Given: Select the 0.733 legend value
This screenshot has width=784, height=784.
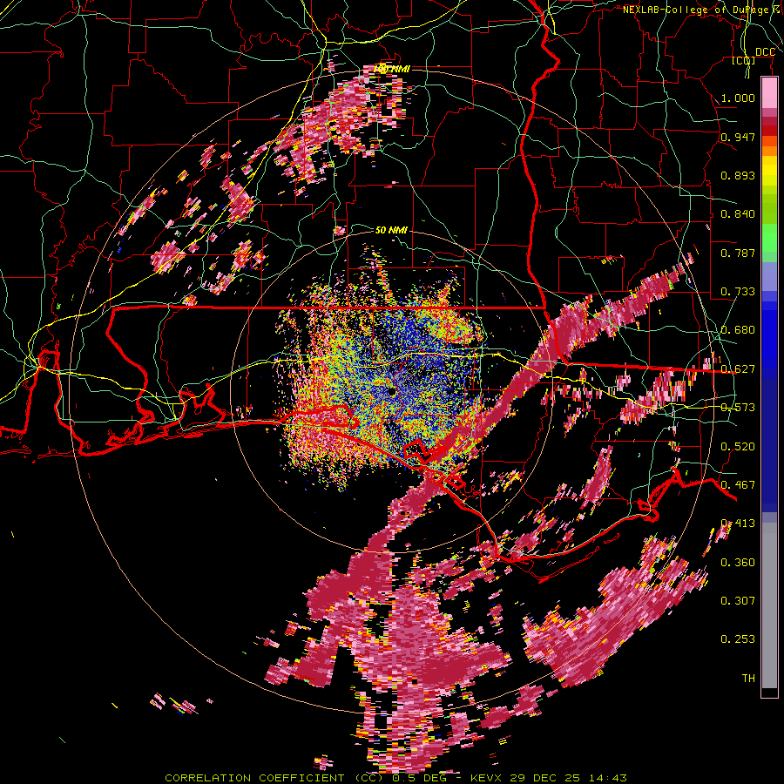Looking at the screenshot, I should tap(738, 291).
